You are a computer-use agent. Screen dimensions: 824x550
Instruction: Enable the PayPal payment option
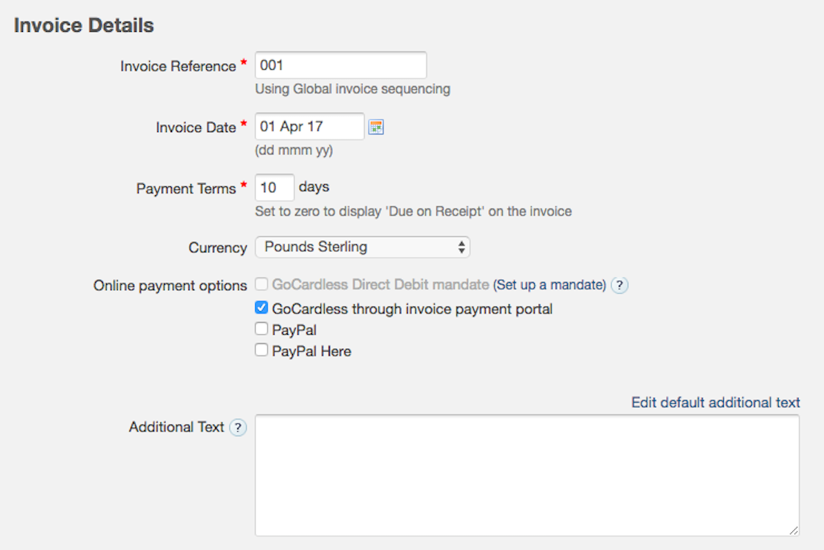coord(261,330)
